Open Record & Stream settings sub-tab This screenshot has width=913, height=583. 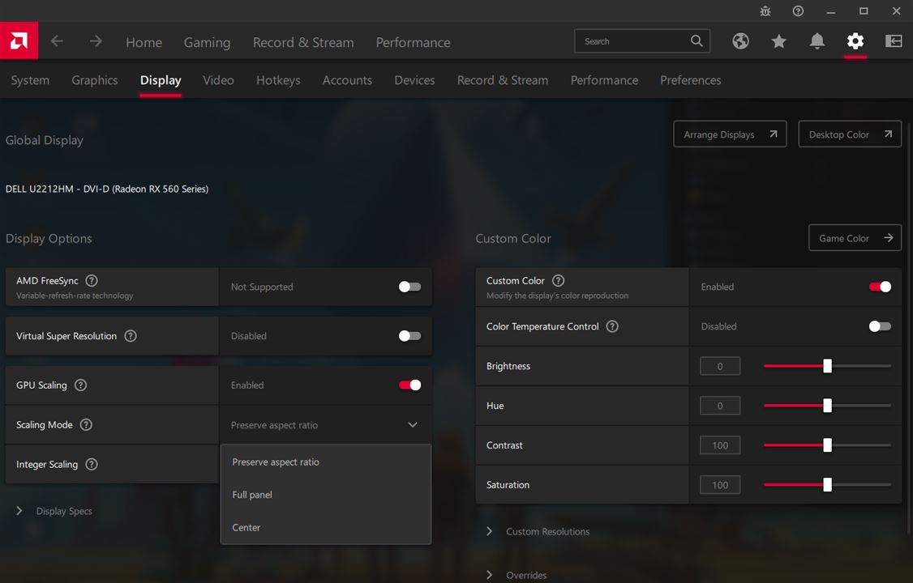(x=503, y=80)
